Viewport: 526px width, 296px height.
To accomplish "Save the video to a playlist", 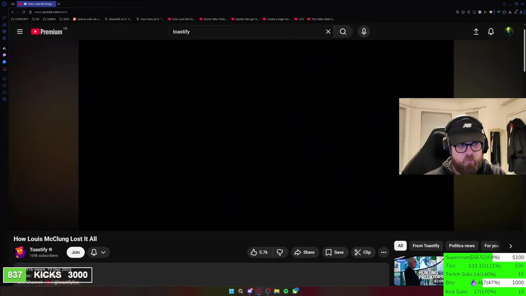I will tap(335, 252).
